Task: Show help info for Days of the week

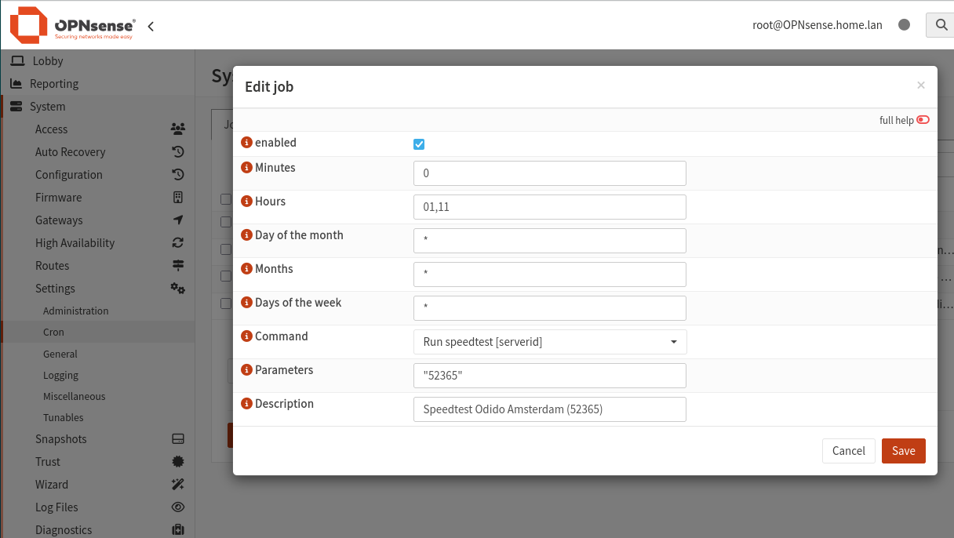Action: click(246, 303)
